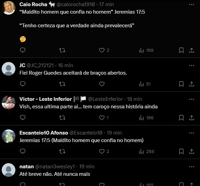Repost Victor - Leste Inferior's tweet

62,118
